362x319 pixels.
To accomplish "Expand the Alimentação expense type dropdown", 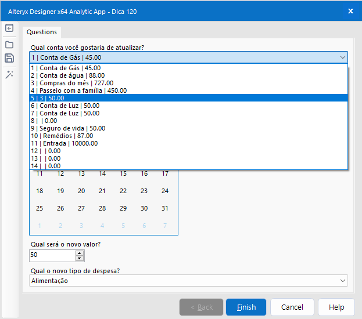I will (343, 281).
